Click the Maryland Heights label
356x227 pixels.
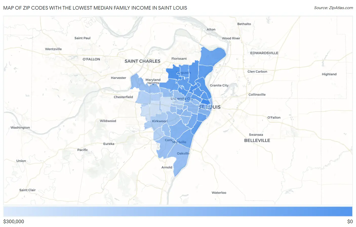153,81
